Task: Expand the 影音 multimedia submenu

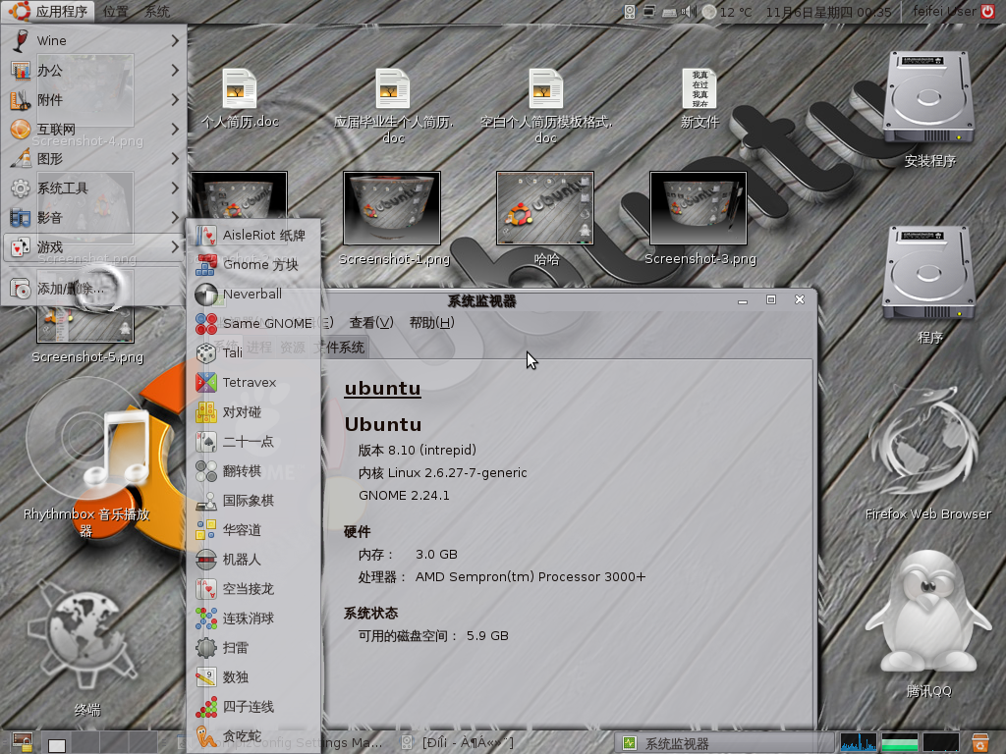Action: (94, 217)
